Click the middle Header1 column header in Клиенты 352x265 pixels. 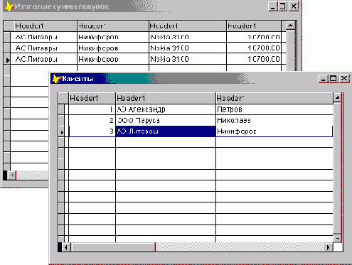[166, 98]
